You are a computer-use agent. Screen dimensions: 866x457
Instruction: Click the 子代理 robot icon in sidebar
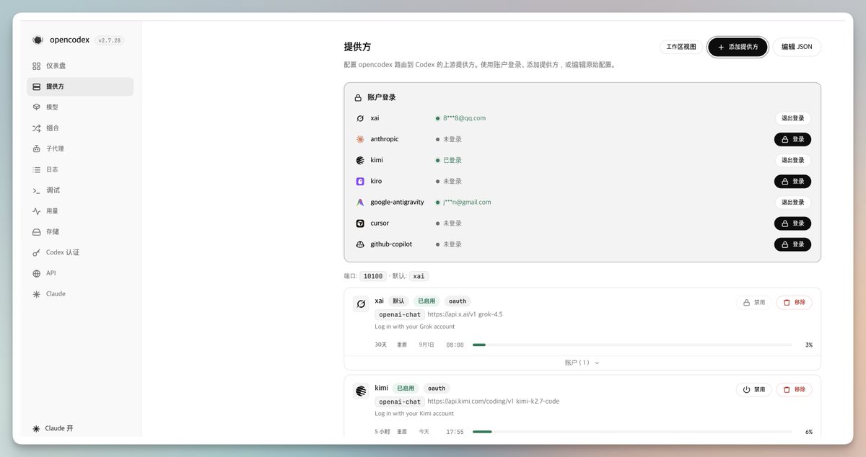[x=37, y=149]
